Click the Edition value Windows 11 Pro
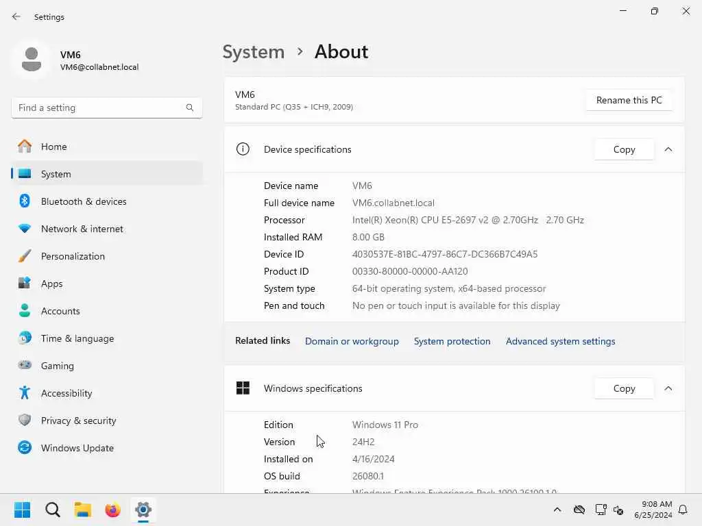Screen dimensions: 702x526 [385, 425]
